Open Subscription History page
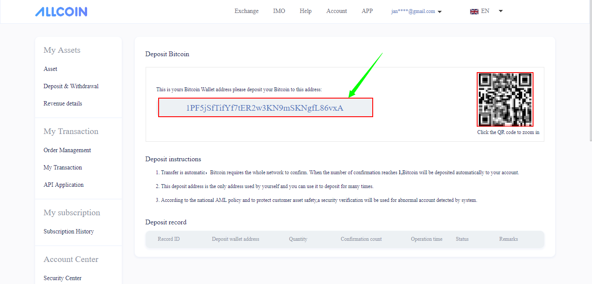This screenshot has height=284, width=592. 69,232
